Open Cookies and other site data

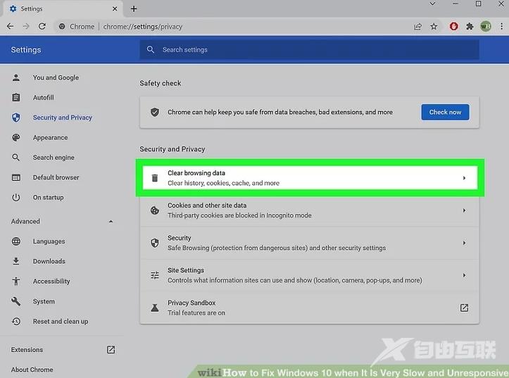tap(309, 210)
